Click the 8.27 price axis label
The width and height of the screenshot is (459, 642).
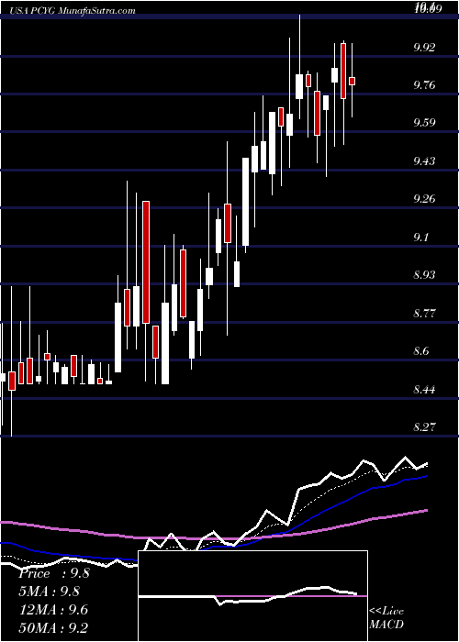(424, 427)
